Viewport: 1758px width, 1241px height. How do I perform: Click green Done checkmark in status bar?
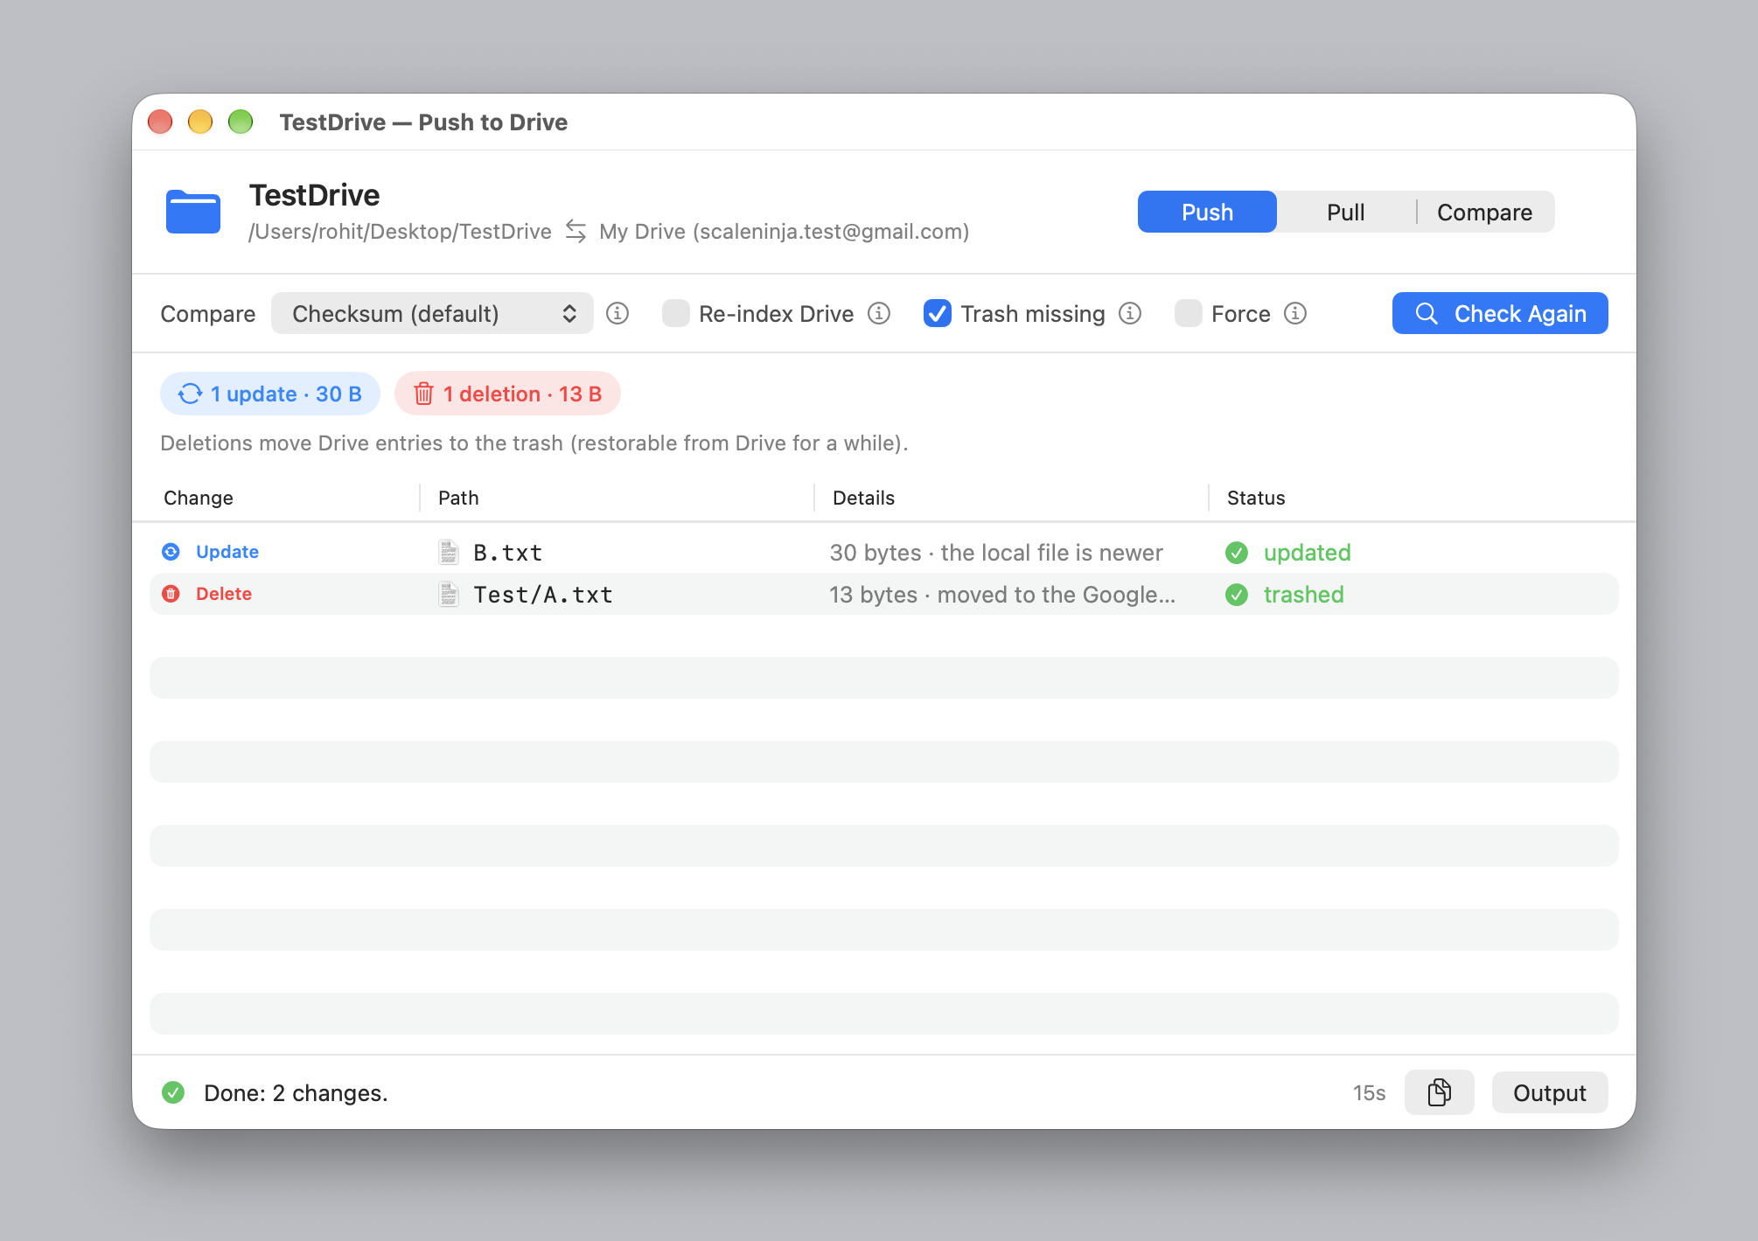[173, 1092]
